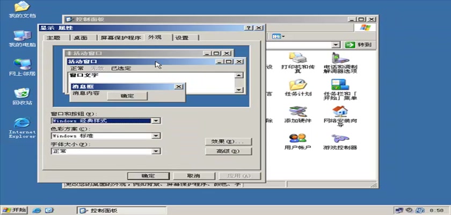This screenshot has height=215, width=451.
Task: Click the clock showing 8:58
Action: coord(437,210)
